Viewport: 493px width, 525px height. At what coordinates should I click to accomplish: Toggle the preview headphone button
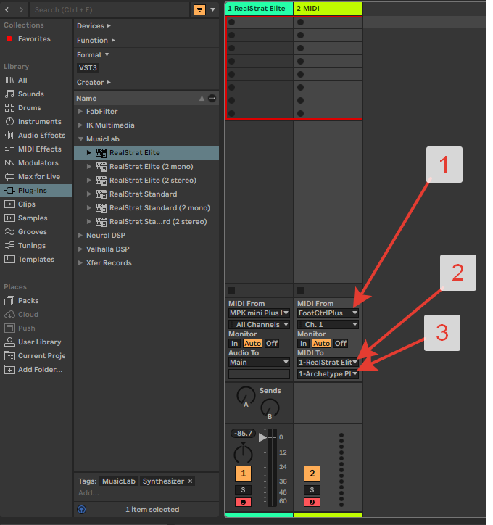[82, 509]
